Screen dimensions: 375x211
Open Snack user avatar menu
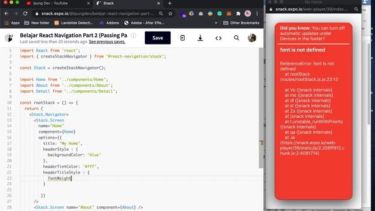(x=252, y=38)
